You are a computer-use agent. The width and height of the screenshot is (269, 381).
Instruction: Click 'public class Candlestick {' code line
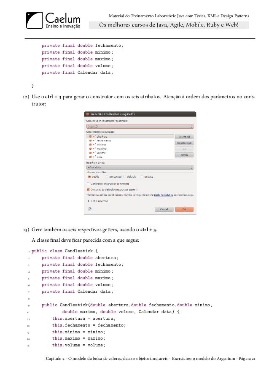(x=65, y=251)
